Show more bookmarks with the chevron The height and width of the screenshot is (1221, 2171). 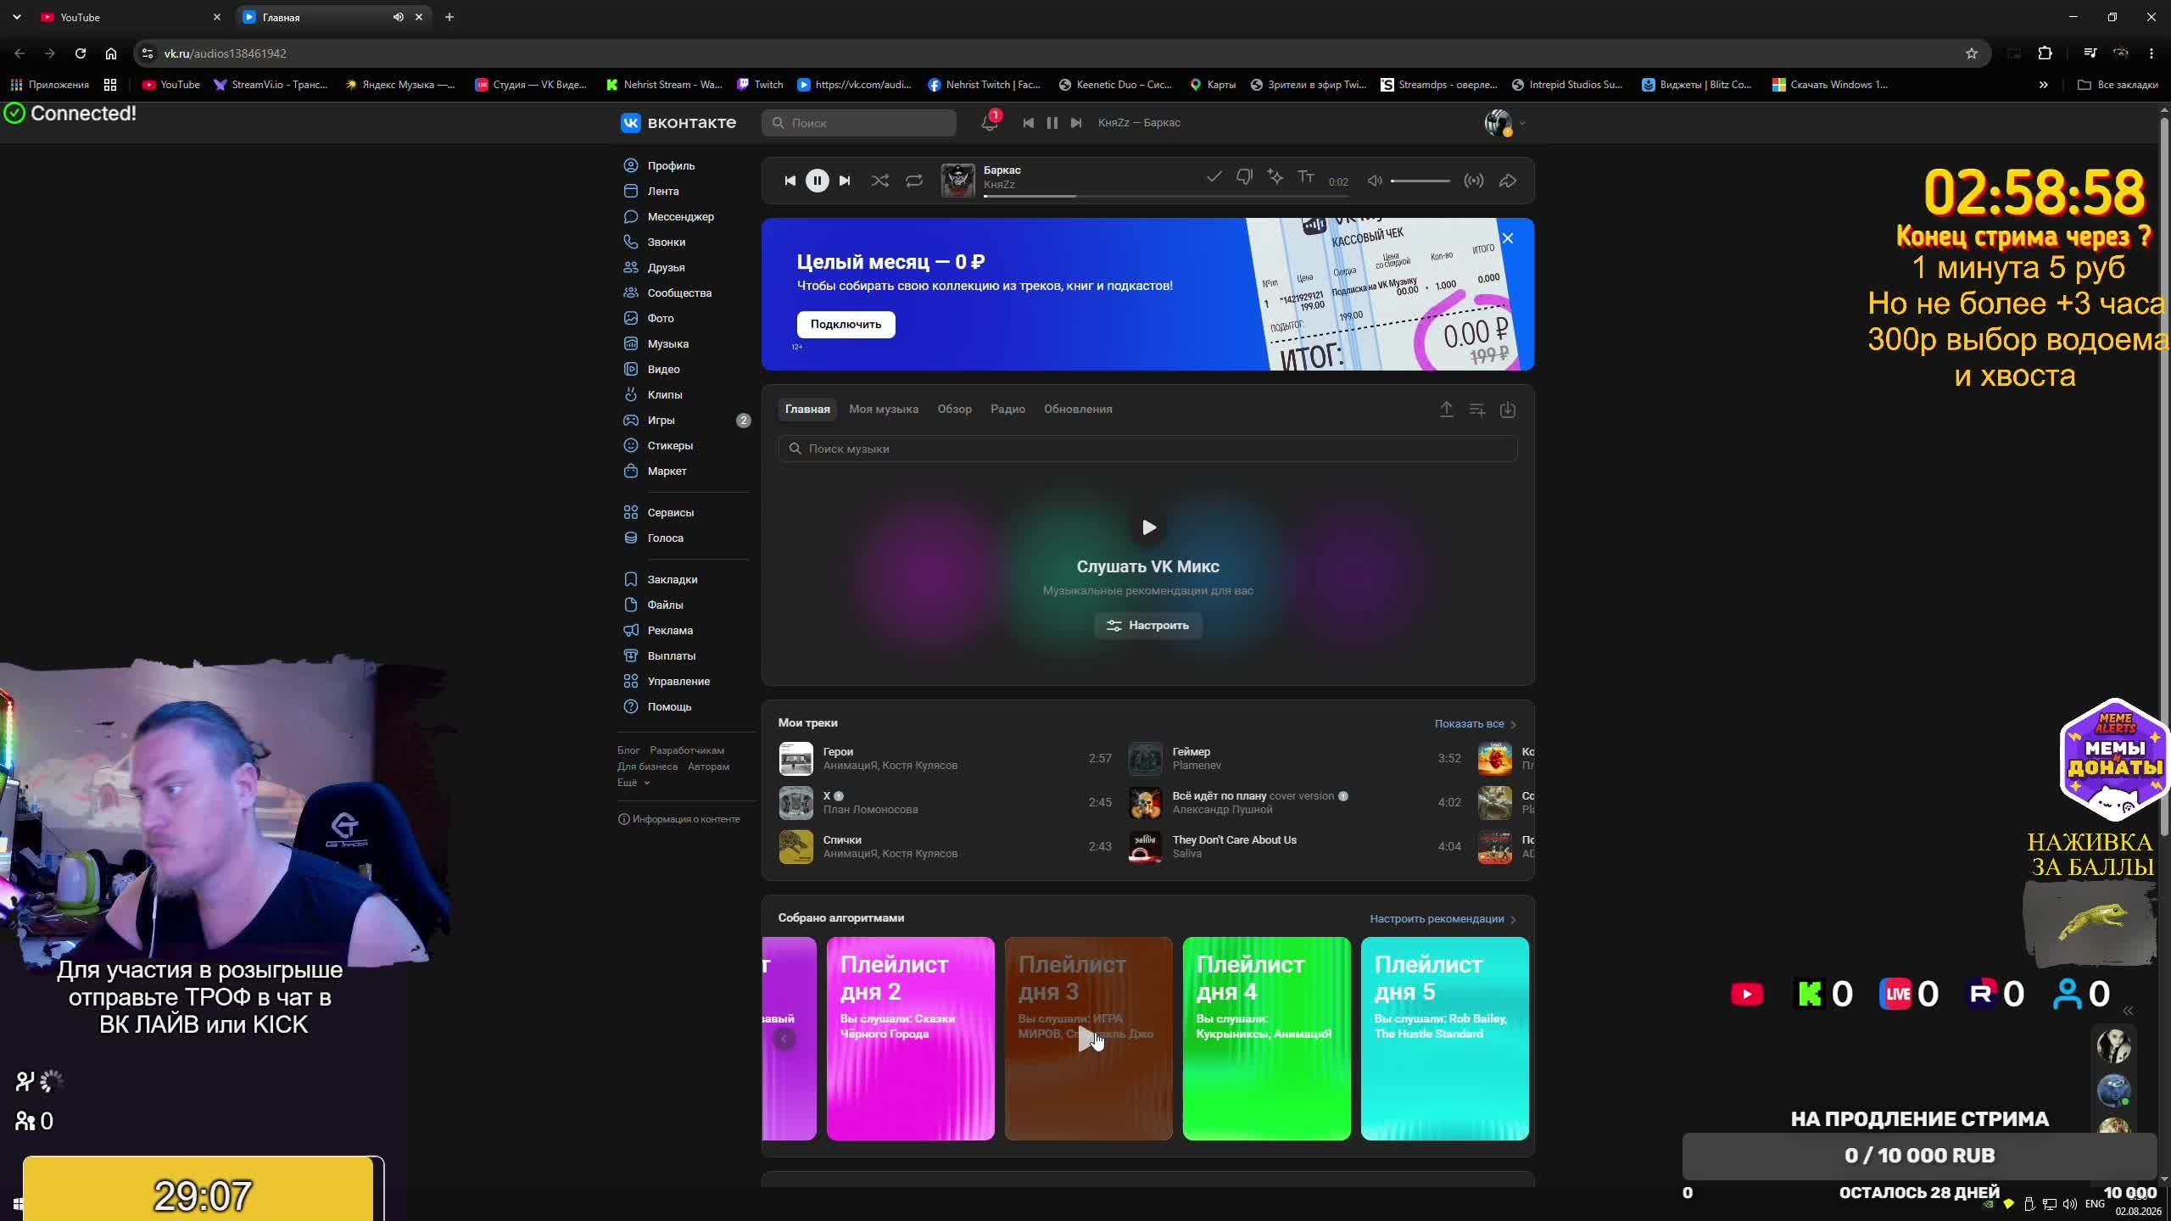tap(2043, 85)
